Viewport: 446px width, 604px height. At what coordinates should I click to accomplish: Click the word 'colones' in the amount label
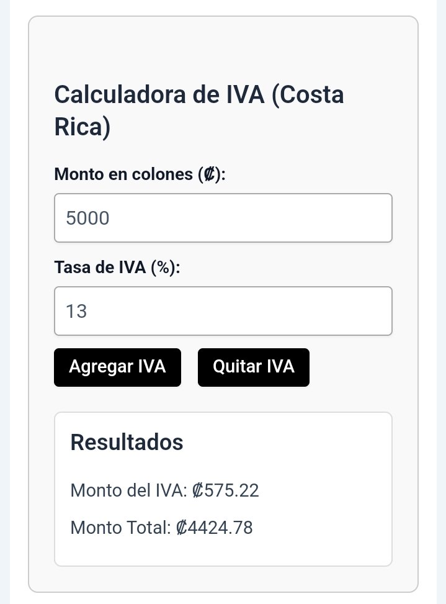(162, 174)
